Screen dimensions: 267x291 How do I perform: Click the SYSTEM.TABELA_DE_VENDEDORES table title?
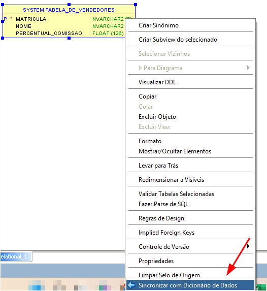tap(69, 10)
